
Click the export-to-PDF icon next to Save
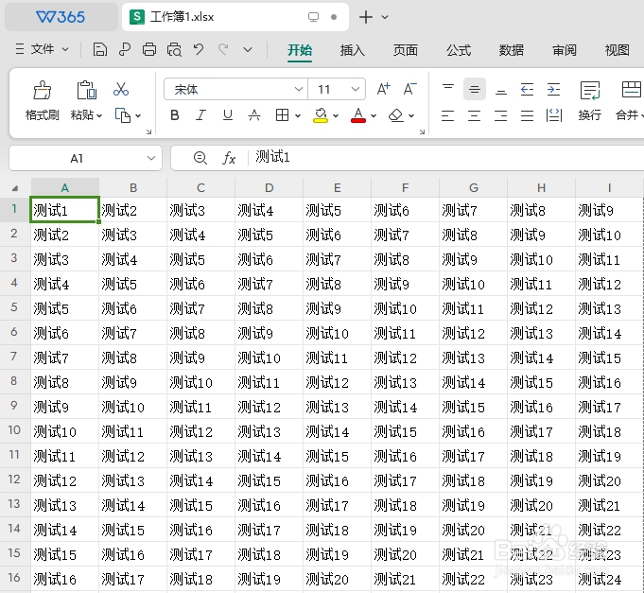(x=125, y=50)
